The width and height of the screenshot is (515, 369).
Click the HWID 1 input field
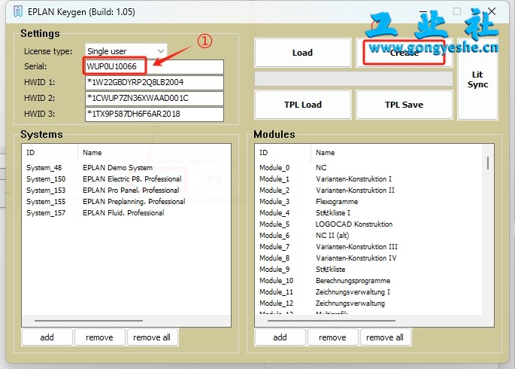coord(154,83)
